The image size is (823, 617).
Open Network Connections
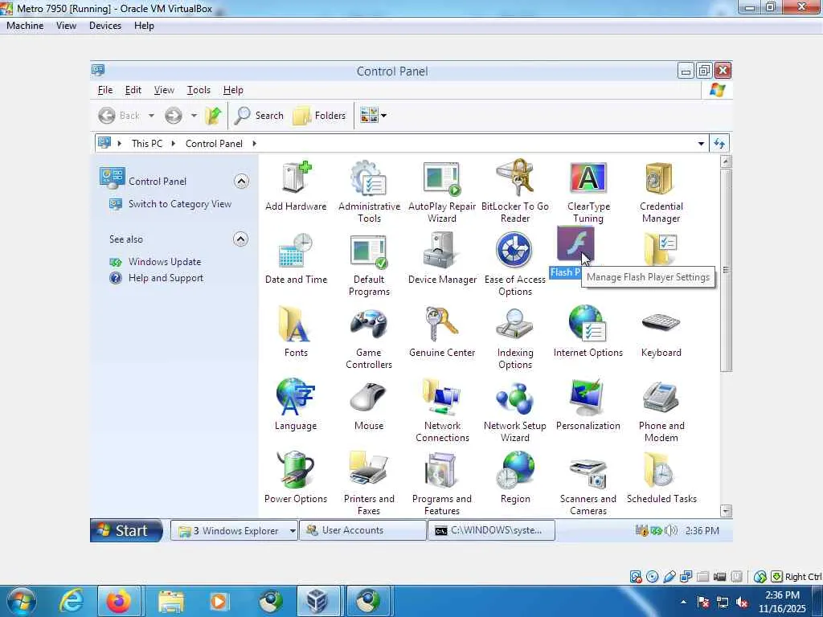tap(442, 411)
